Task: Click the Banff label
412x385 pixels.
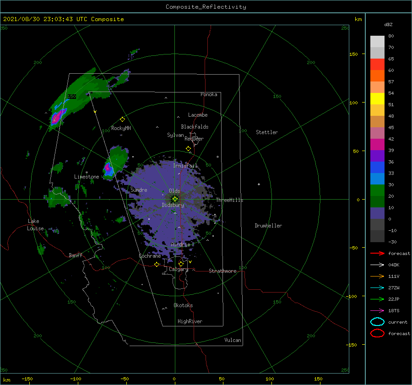Action: [x=76, y=255]
